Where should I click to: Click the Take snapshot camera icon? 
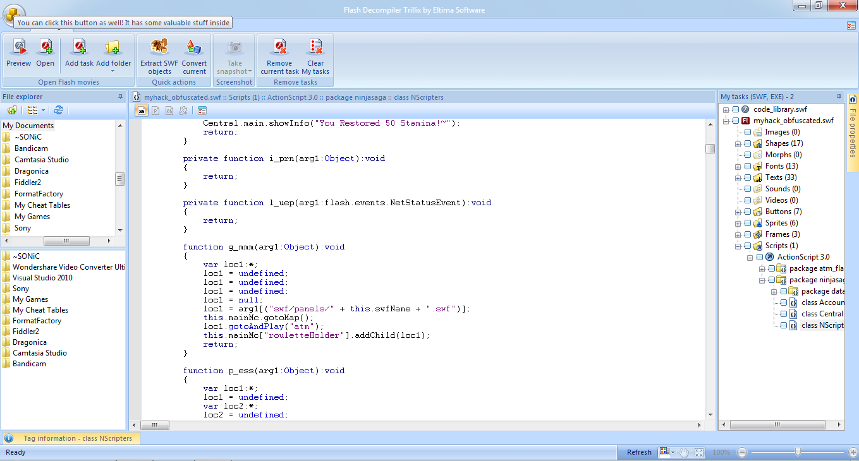click(x=235, y=47)
